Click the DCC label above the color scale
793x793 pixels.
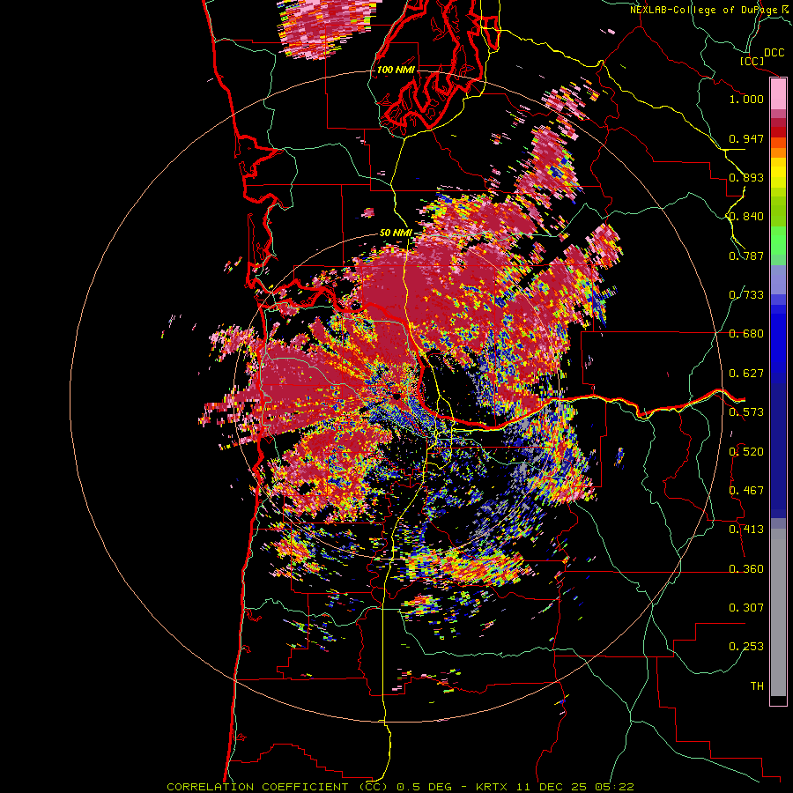coord(774,53)
